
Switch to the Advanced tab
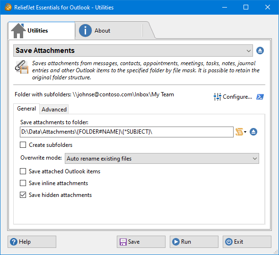54,110
